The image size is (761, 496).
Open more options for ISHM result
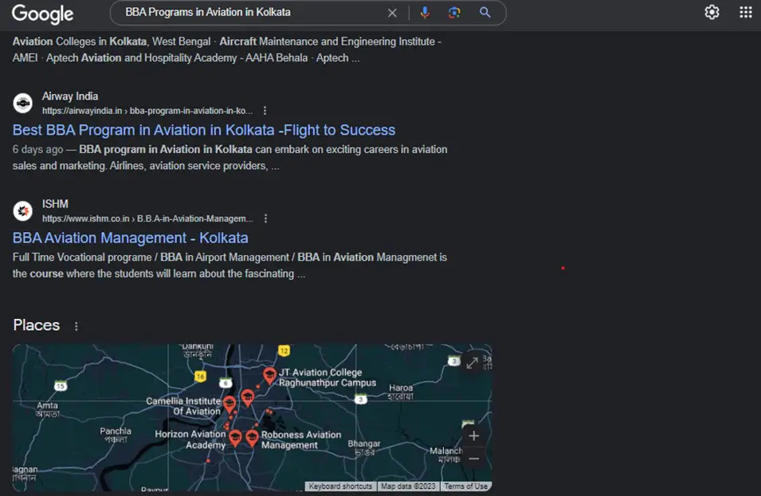(x=266, y=218)
